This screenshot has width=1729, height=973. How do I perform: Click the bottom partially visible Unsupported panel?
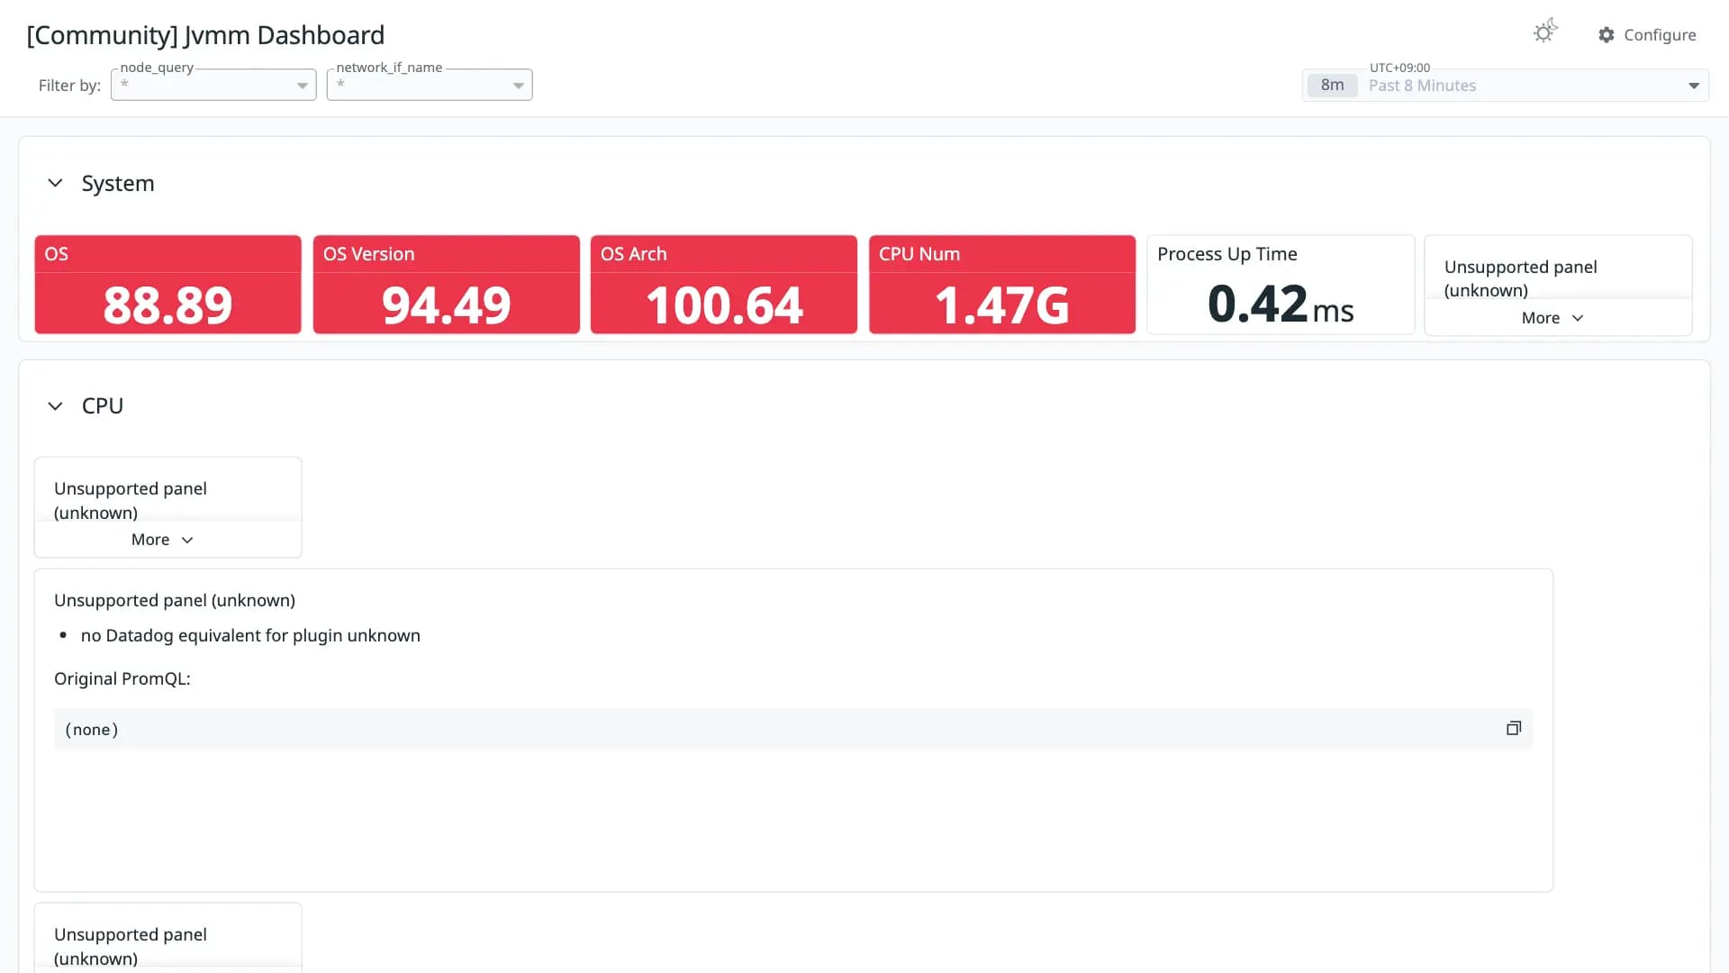coord(168,938)
